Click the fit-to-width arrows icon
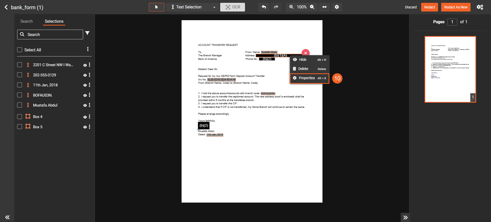Viewport: 491px width, 222px height. tap(324, 7)
